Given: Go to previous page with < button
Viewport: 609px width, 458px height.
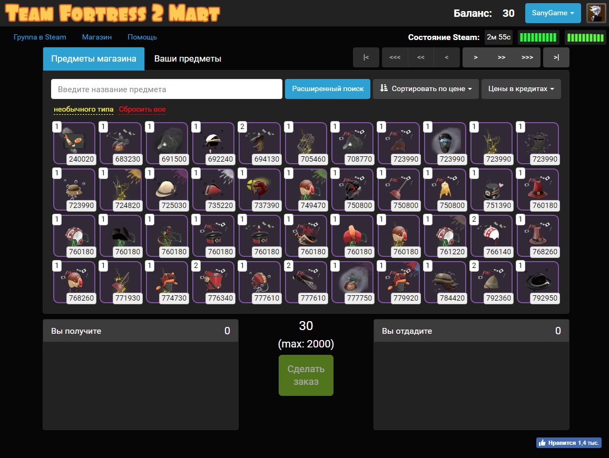Looking at the screenshot, I should pos(447,57).
